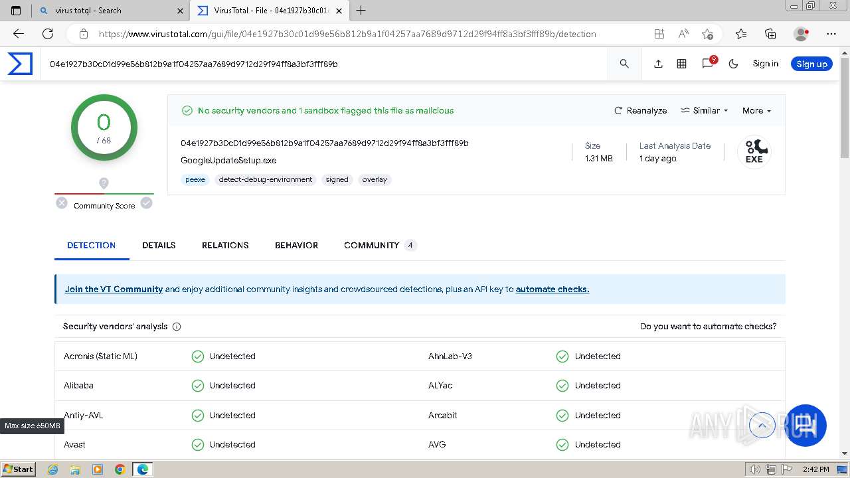Expand the Similar dropdown

coord(705,111)
